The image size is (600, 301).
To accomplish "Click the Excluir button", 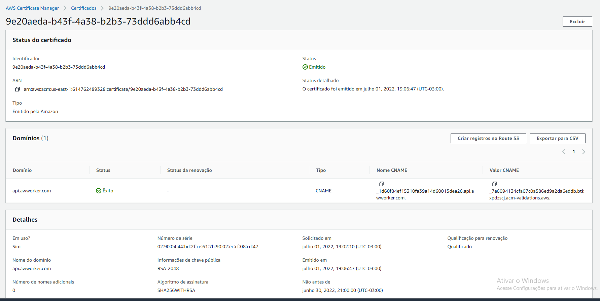I will point(577,22).
